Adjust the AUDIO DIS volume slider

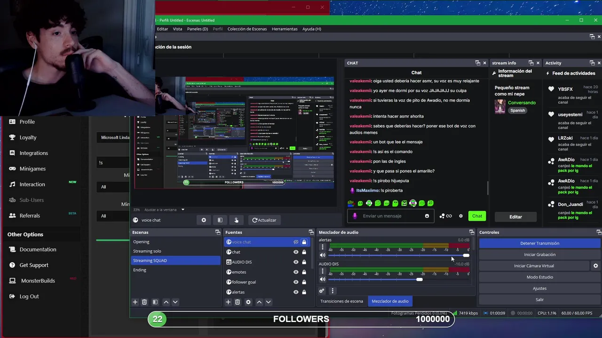tap(399, 279)
